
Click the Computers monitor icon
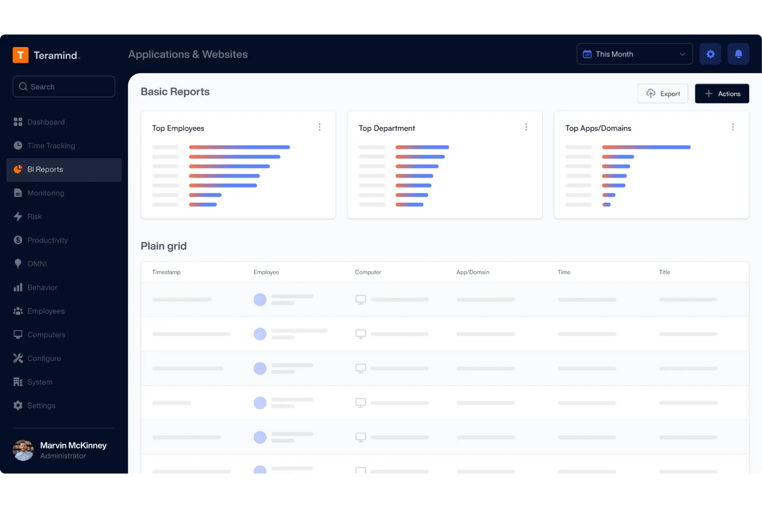[18, 335]
